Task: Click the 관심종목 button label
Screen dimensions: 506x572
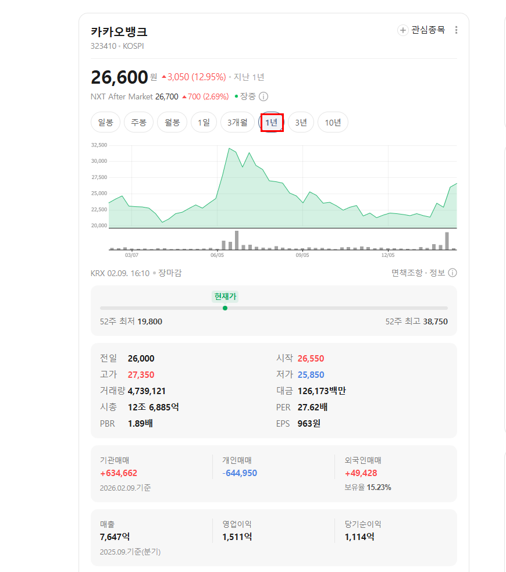Action: coord(428,30)
